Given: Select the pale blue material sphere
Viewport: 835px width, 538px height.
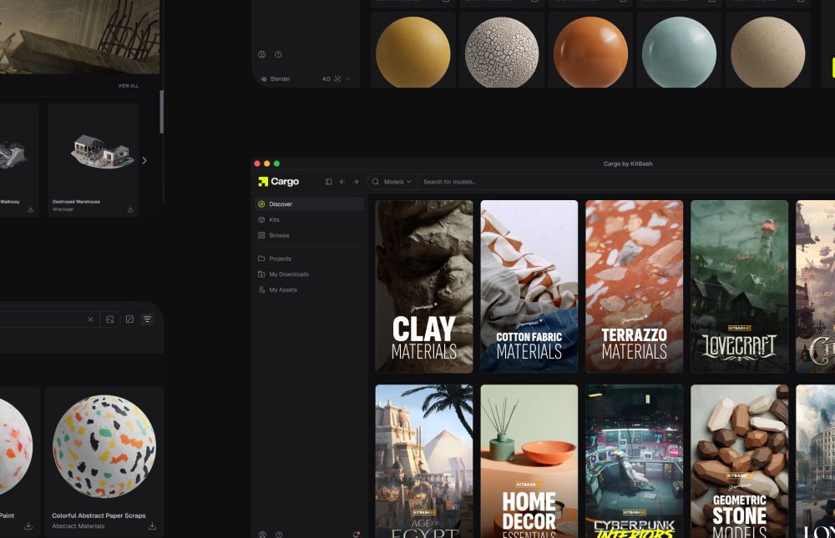Looking at the screenshot, I should pyautogui.click(x=679, y=53).
